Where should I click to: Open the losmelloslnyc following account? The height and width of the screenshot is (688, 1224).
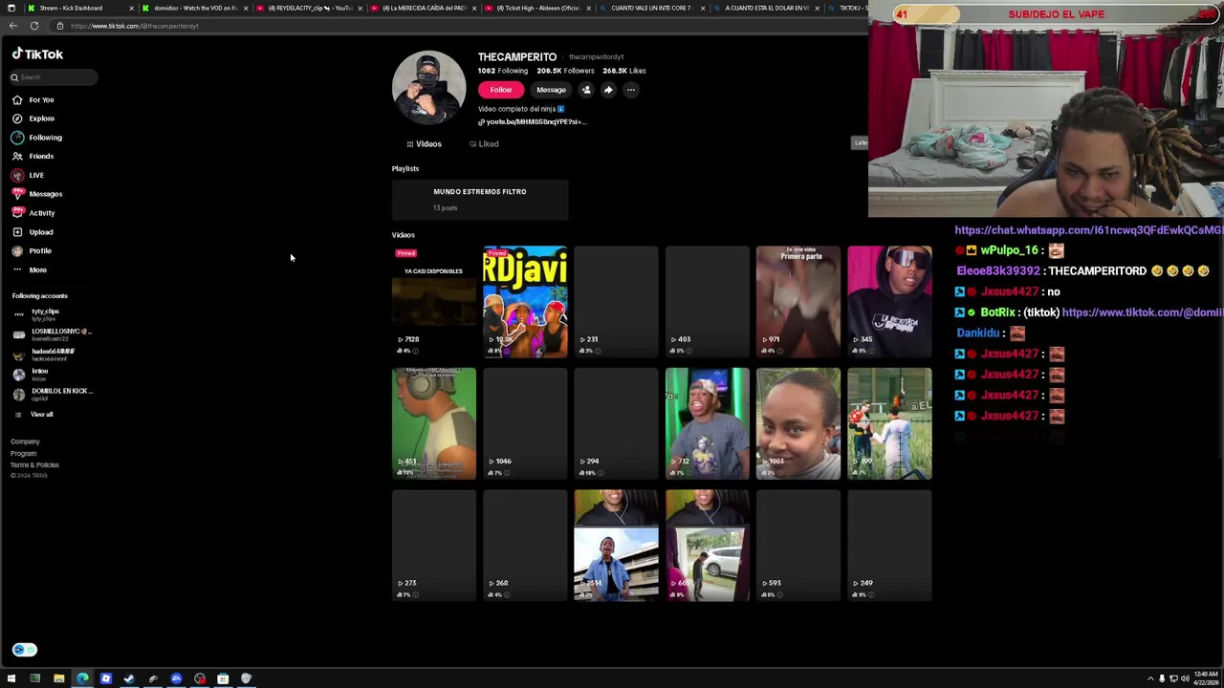[53, 334]
